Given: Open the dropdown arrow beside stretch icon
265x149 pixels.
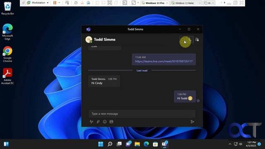Looking at the screenshot, I should click(138, 3).
